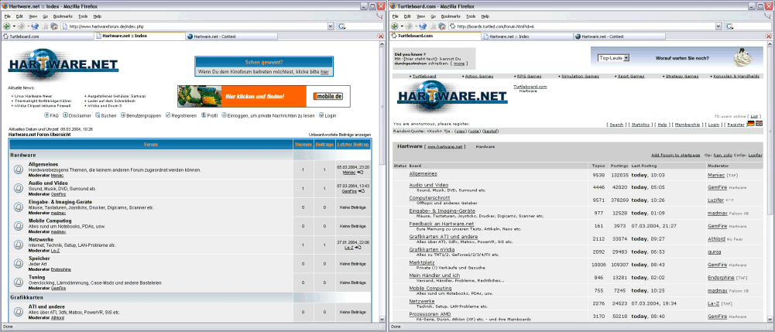Click Marktplatz board on Turtleboard
775x332 pixels.
(421, 262)
